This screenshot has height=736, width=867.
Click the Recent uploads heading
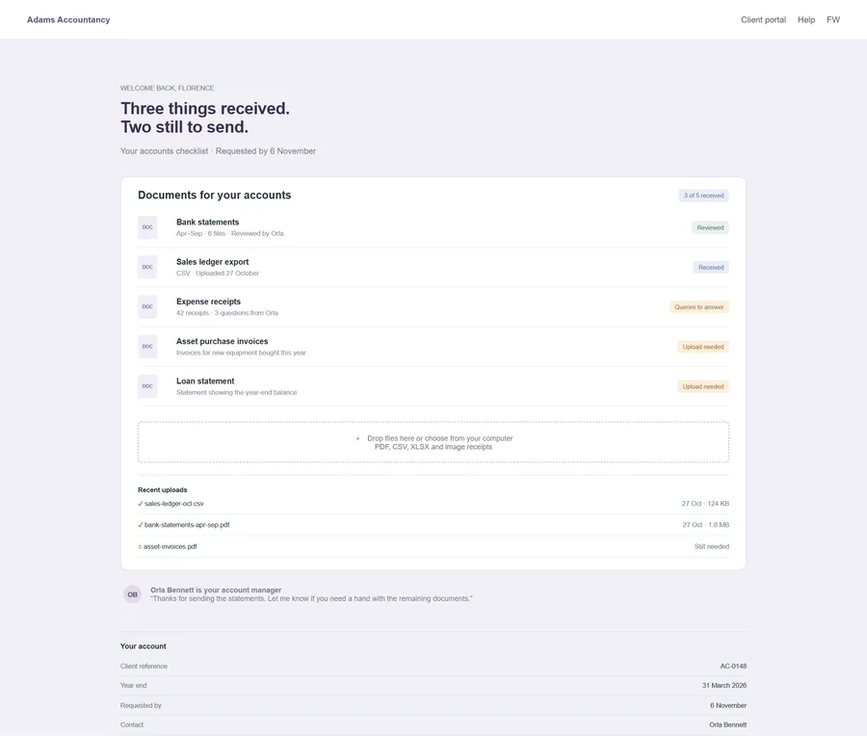click(x=163, y=490)
